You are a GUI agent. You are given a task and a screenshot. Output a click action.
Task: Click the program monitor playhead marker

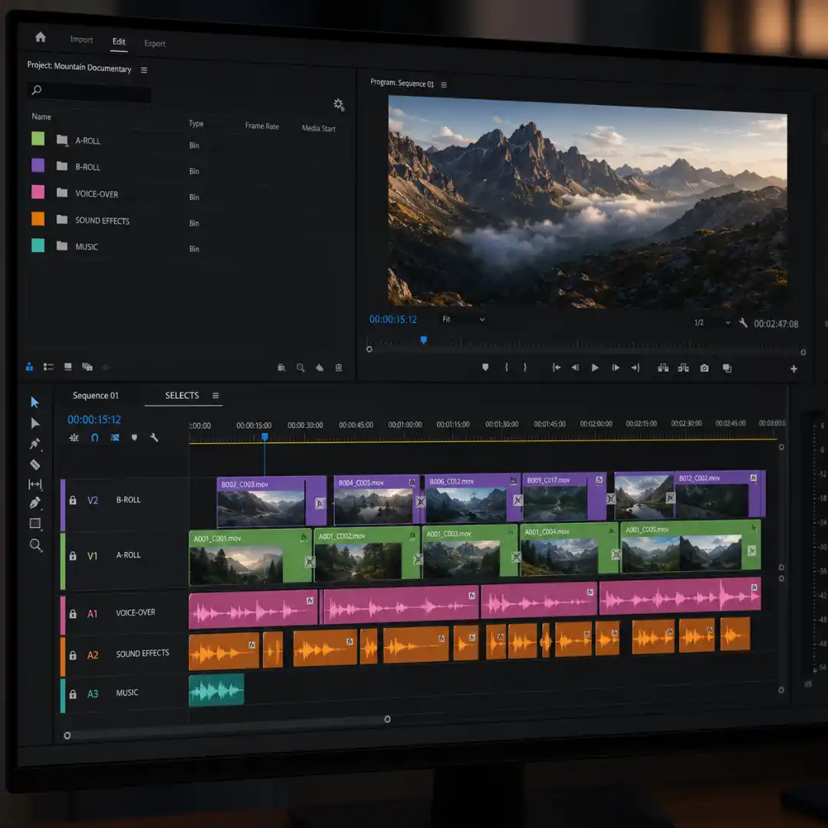(x=423, y=340)
